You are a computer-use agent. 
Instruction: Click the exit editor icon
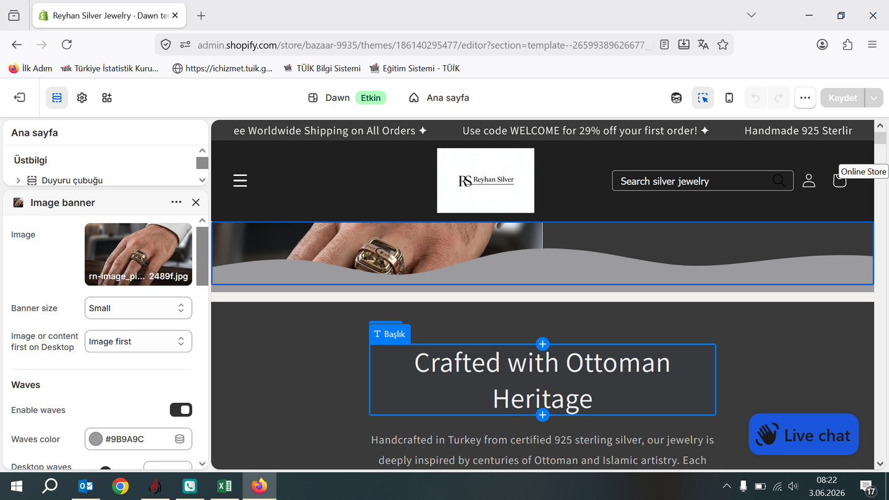[20, 98]
